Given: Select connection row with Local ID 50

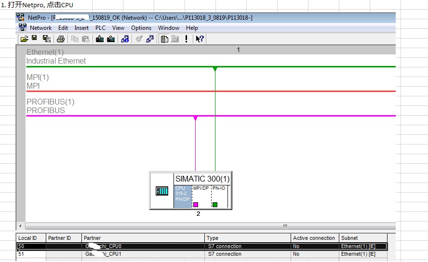Looking at the screenshot, I should (x=202, y=246).
